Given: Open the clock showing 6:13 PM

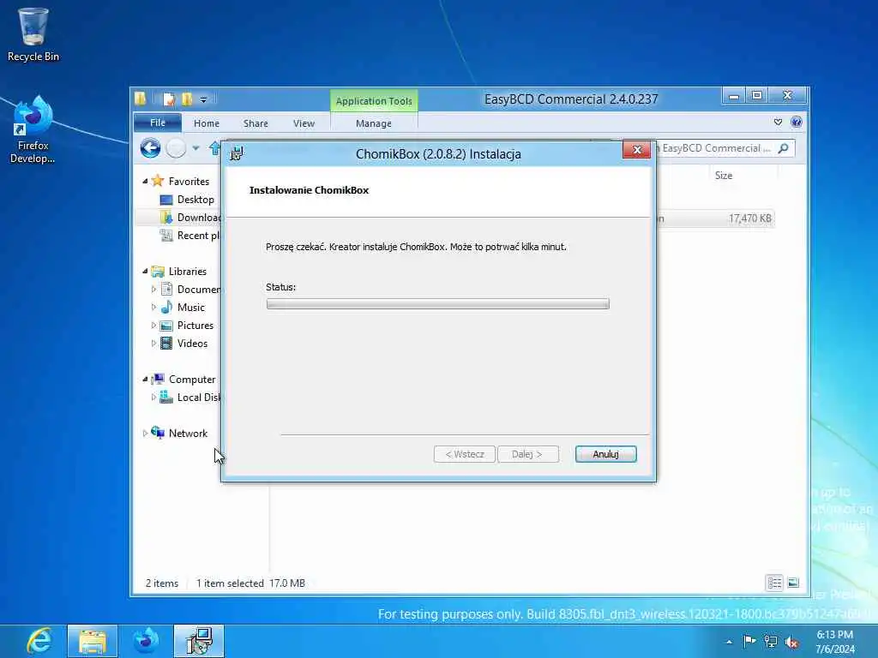Looking at the screenshot, I should click(x=835, y=642).
